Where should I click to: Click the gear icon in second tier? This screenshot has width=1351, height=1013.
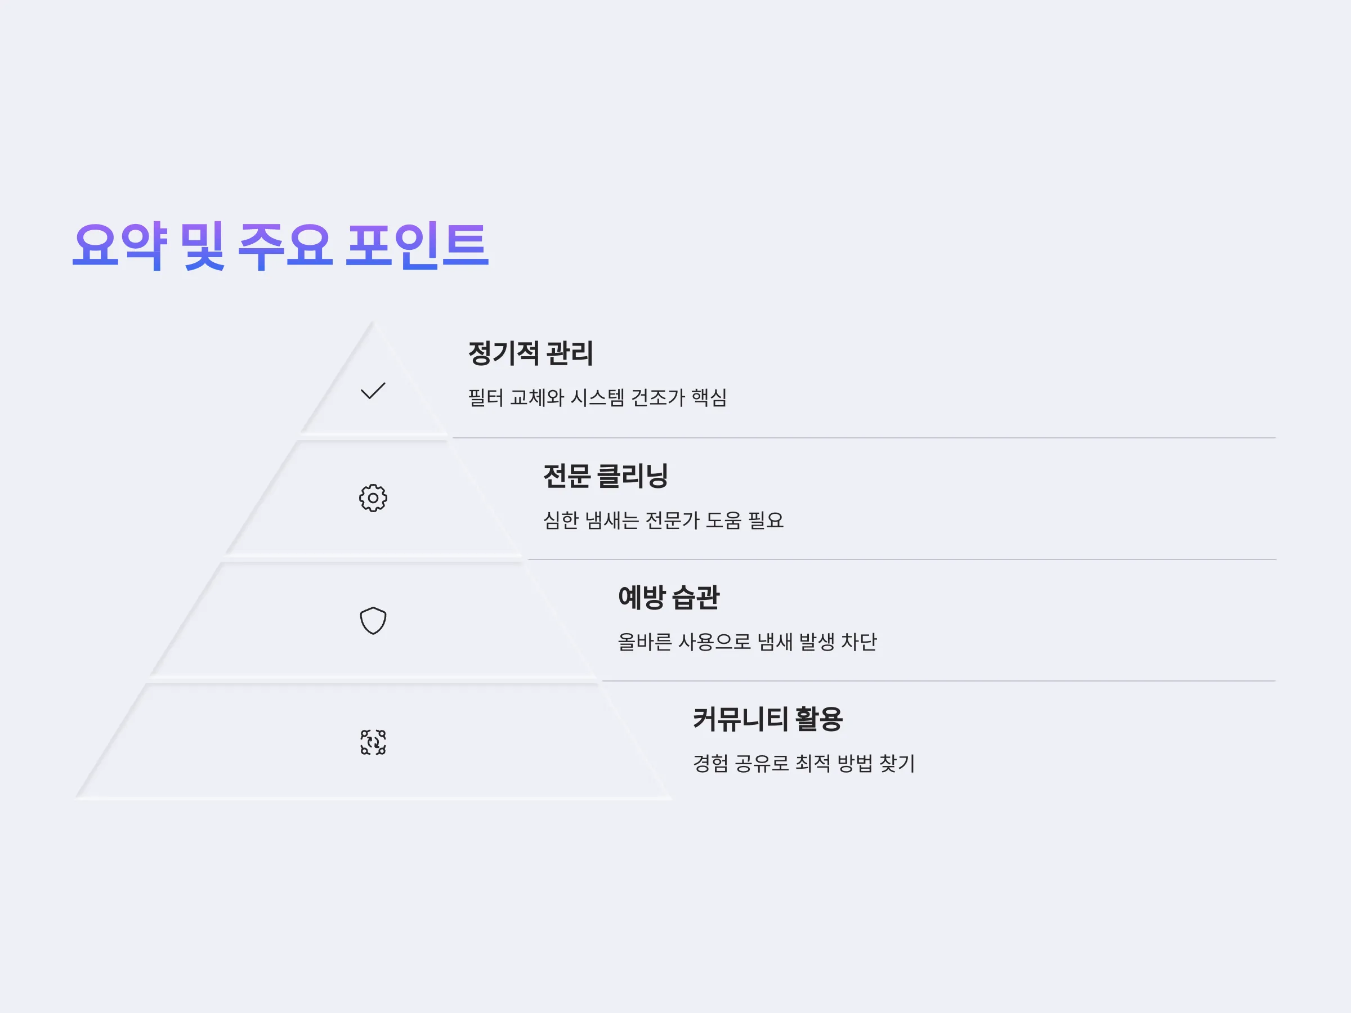click(373, 498)
